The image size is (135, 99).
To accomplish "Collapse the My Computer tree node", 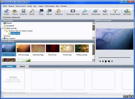I will tap(3, 38).
